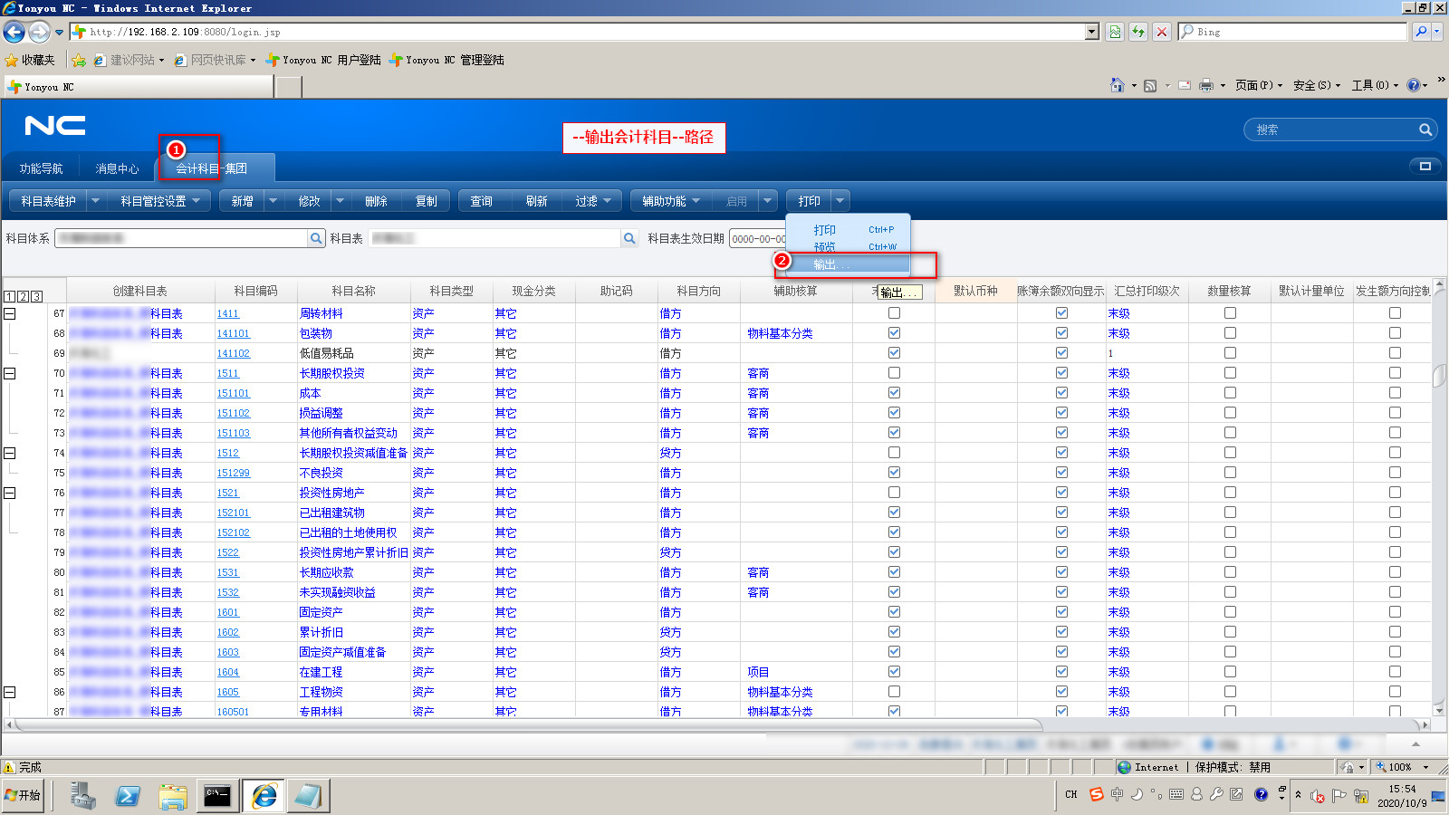Click the search magnifier in NC search box
This screenshot has width=1449, height=815.
point(1425,129)
